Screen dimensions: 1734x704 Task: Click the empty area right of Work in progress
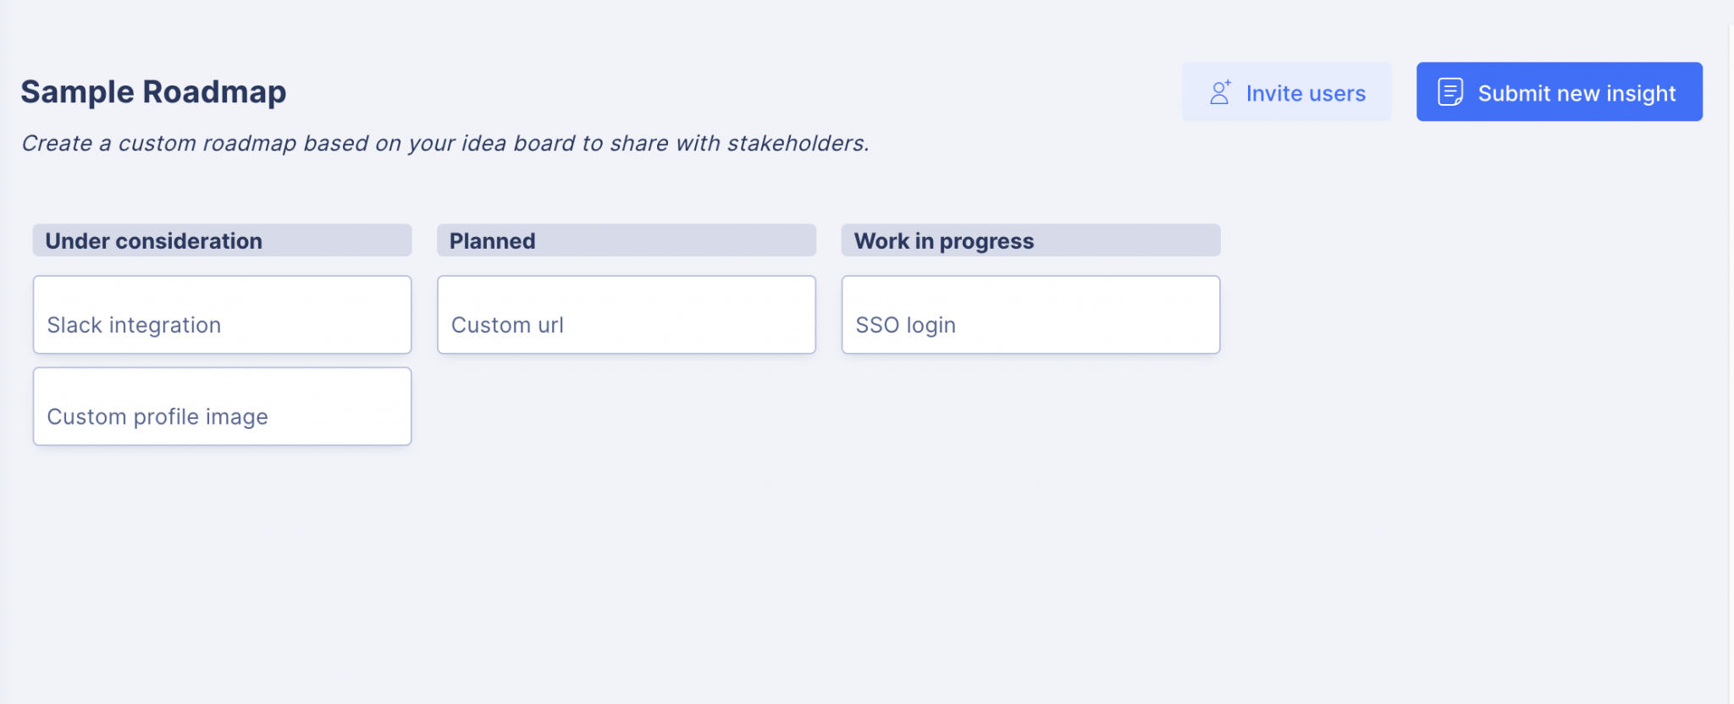click(1439, 338)
